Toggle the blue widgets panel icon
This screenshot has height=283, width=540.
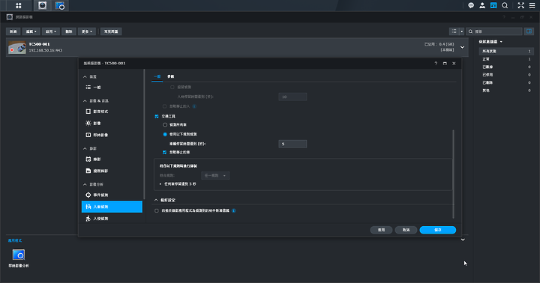click(x=493, y=5)
